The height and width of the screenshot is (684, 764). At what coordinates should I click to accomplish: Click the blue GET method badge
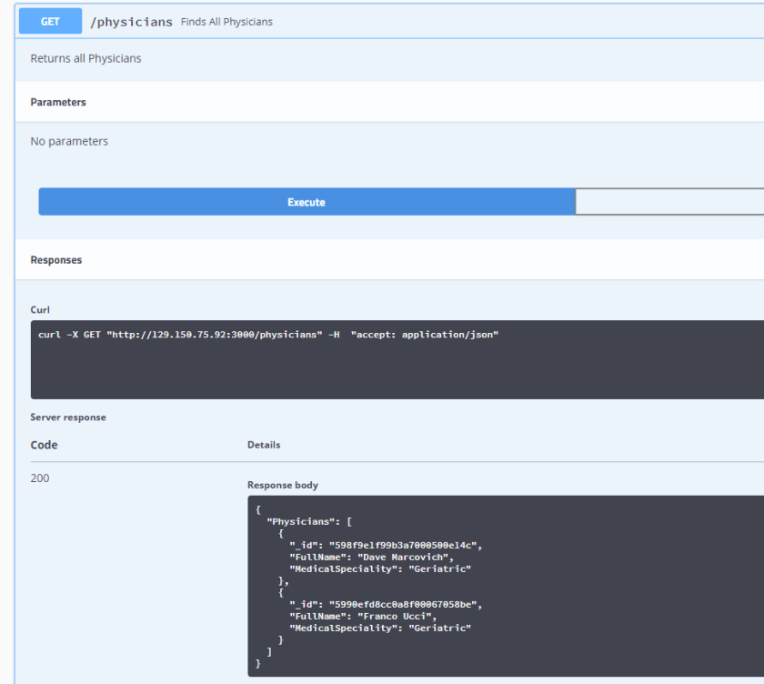point(50,22)
